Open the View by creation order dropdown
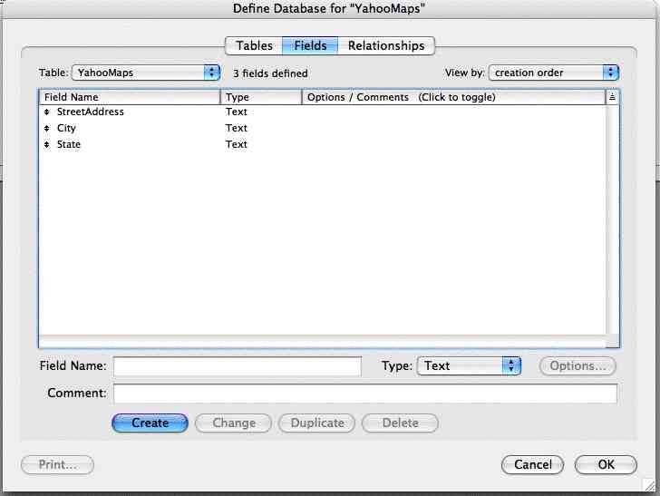The height and width of the screenshot is (496, 660). (x=554, y=73)
